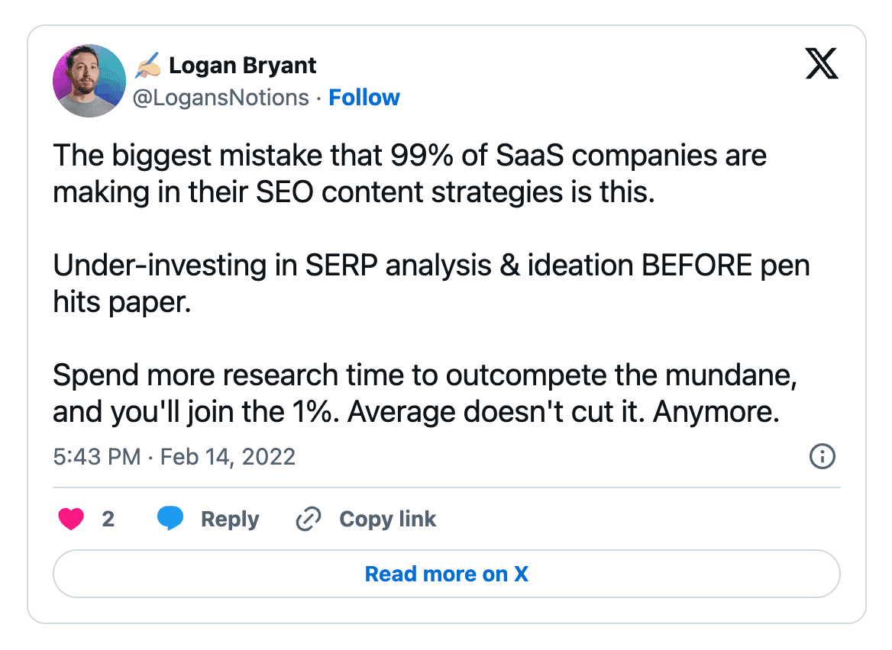Like the tweet with the heart icon
This screenshot has height=650, width=892.
[x=71, y=519]
